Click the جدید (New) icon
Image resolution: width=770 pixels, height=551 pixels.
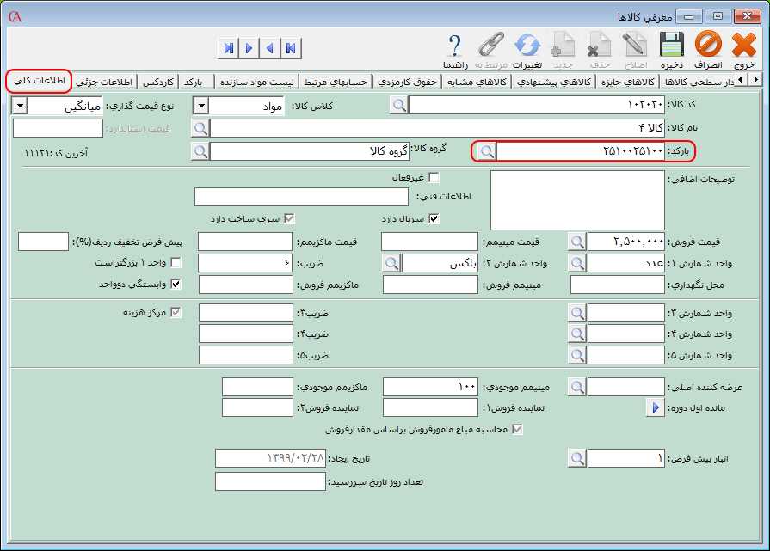point(564,43)
